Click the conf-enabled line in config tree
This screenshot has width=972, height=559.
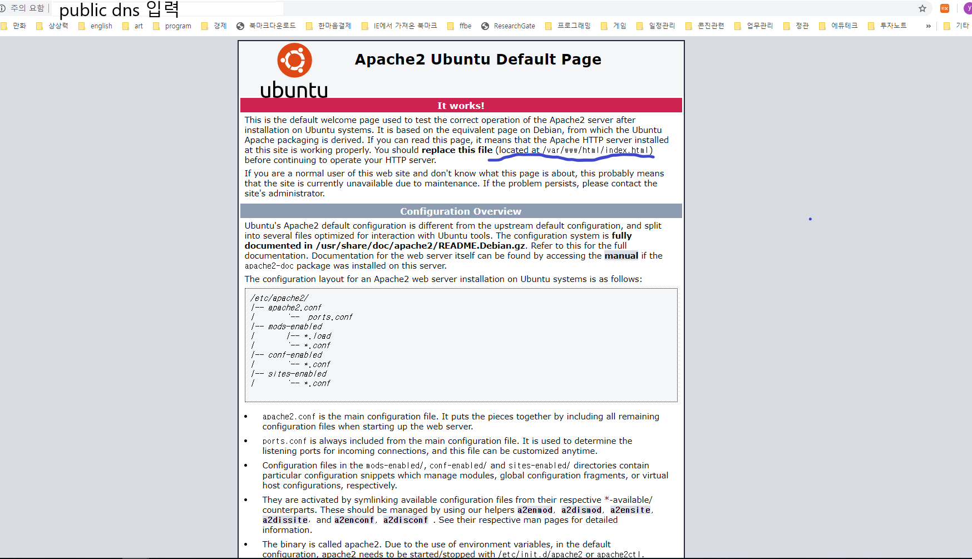tap(295, 355)
